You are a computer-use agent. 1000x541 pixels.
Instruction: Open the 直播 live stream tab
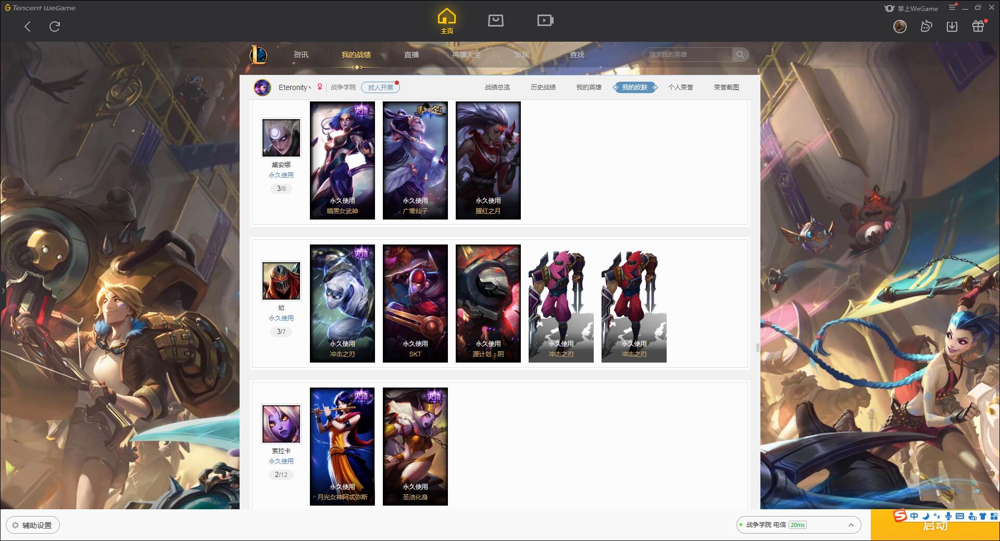click(x=411, y=55)
